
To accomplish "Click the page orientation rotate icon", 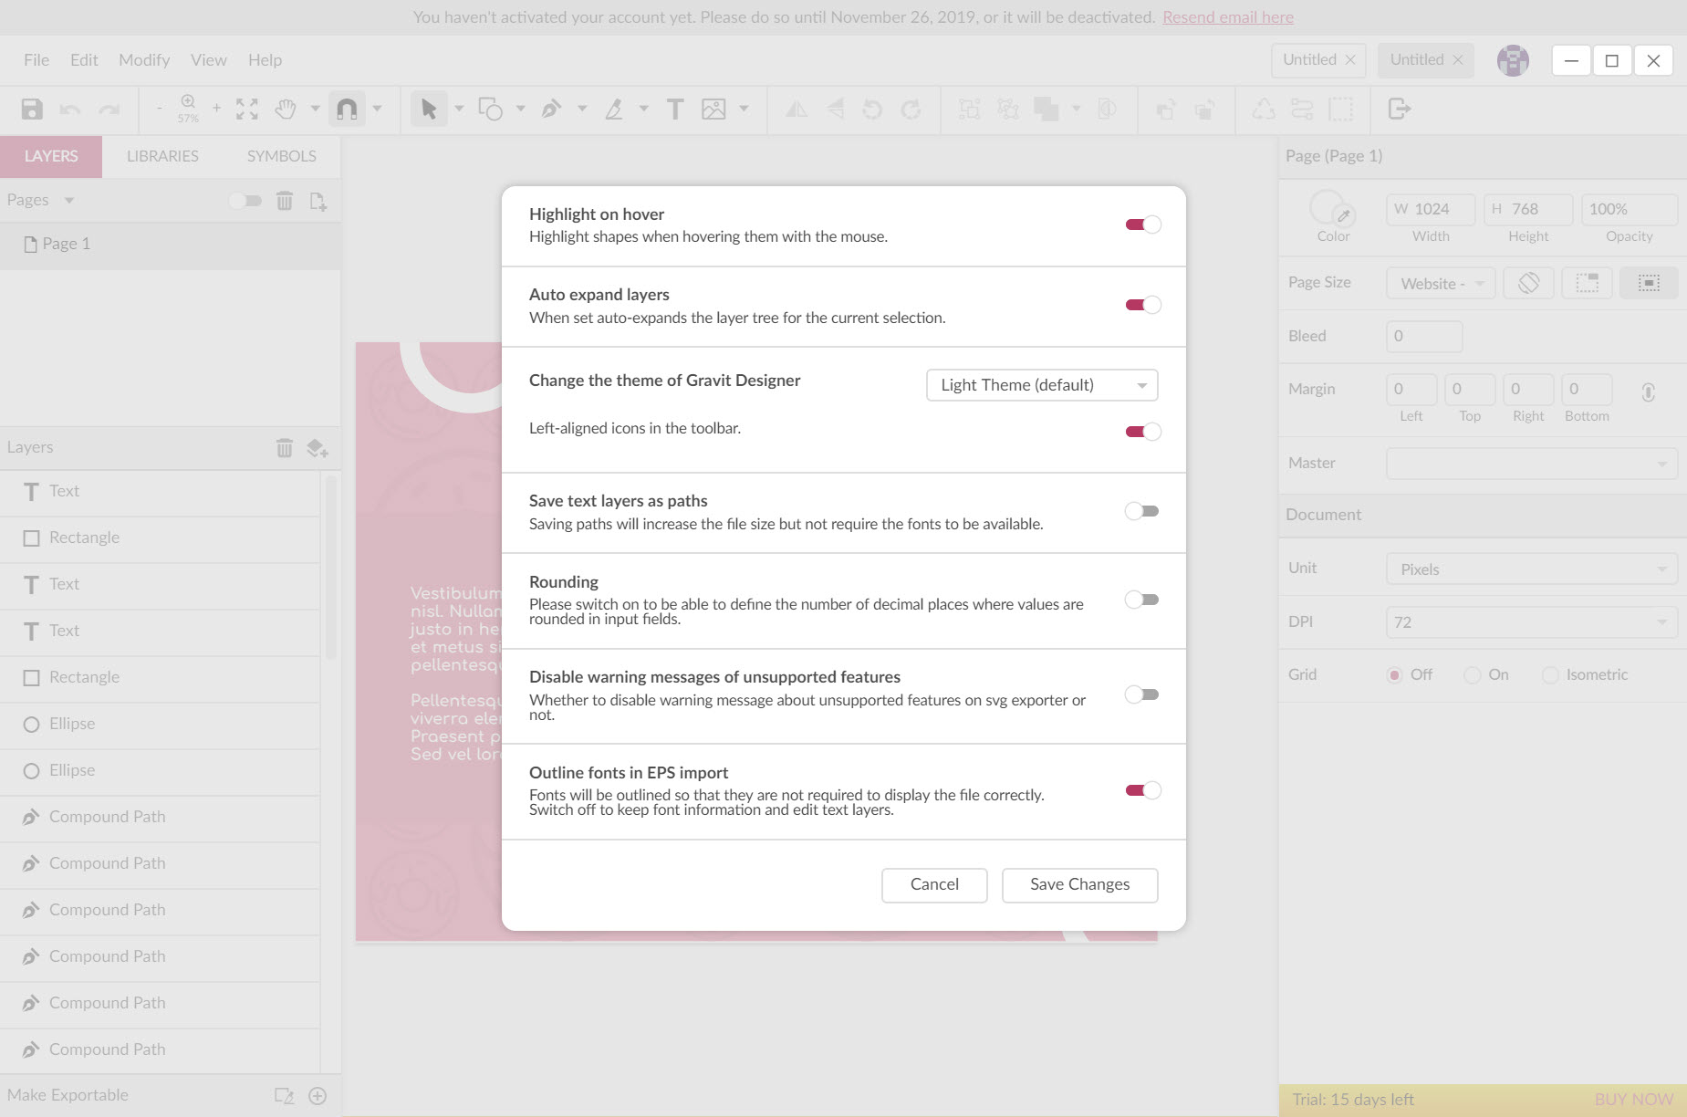I will click(1529, 283).
